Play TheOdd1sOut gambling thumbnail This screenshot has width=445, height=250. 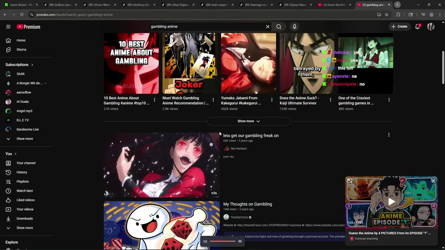point(162,225)
